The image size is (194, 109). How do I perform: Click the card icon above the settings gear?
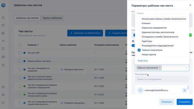[x=3, y=87]
